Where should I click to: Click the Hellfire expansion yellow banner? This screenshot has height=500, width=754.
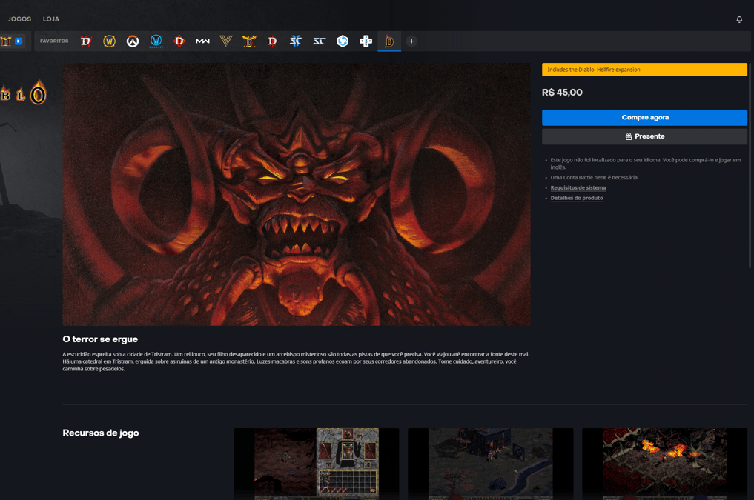(x=644, y=70)
